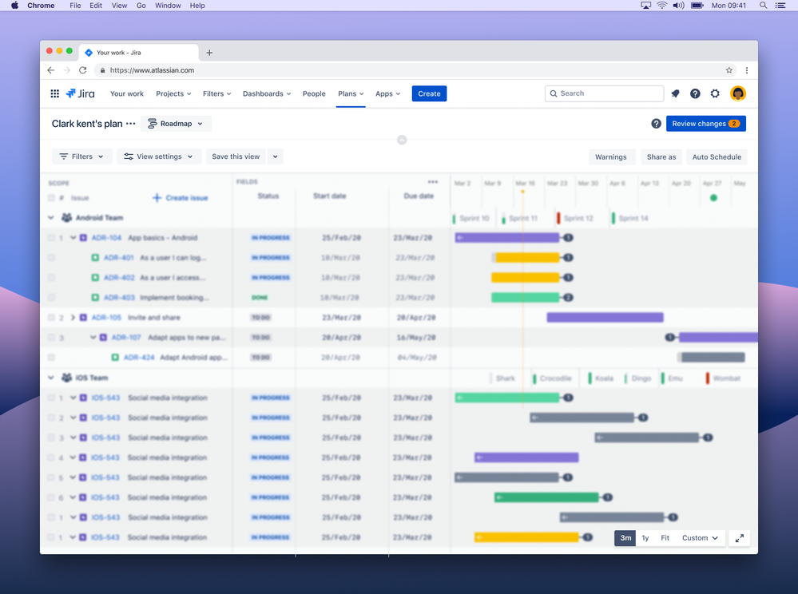Screen dimensions: 798x594
Task: Check the box for ADR-424
Action: pos(51,358)
